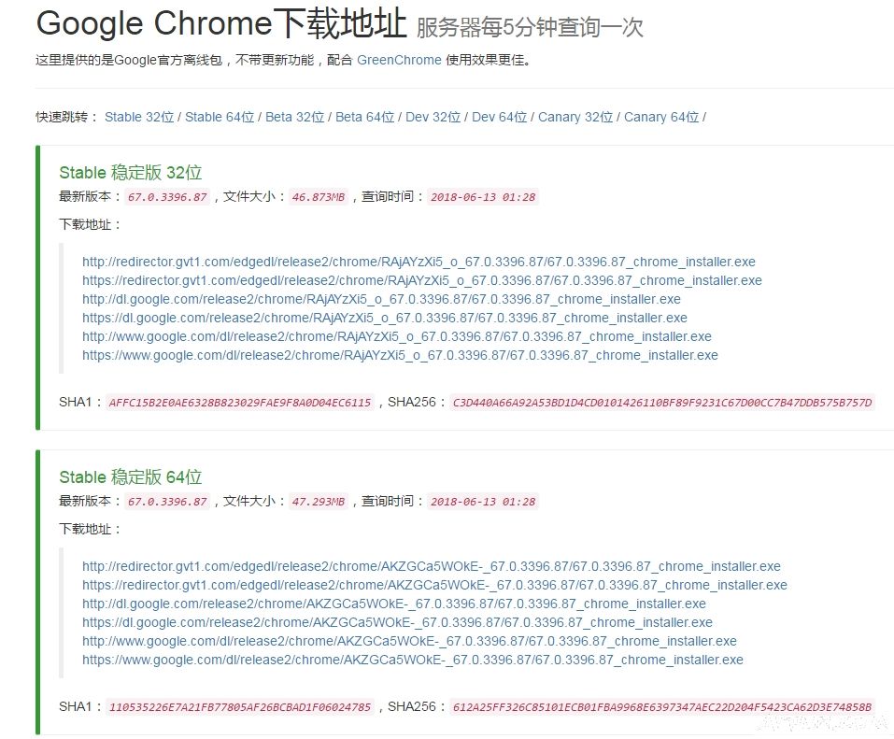Screen dimensions: 894x739
Task: Open https dl.google.com 32-bit installer link
Action: tap(385, 318)
